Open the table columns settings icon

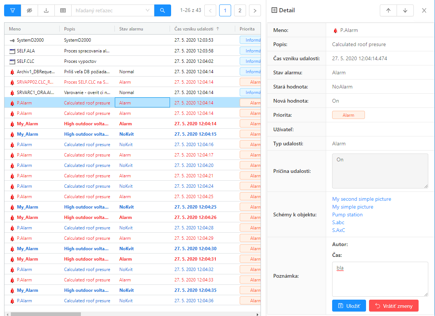click(63, 10)
